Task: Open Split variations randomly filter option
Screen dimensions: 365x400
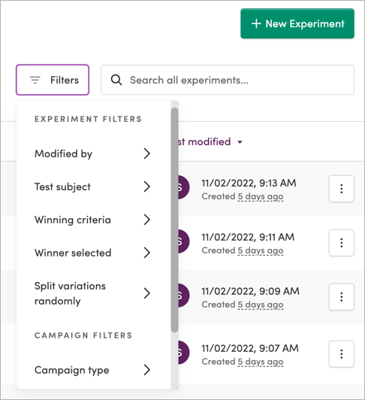Action: [92, 293]
